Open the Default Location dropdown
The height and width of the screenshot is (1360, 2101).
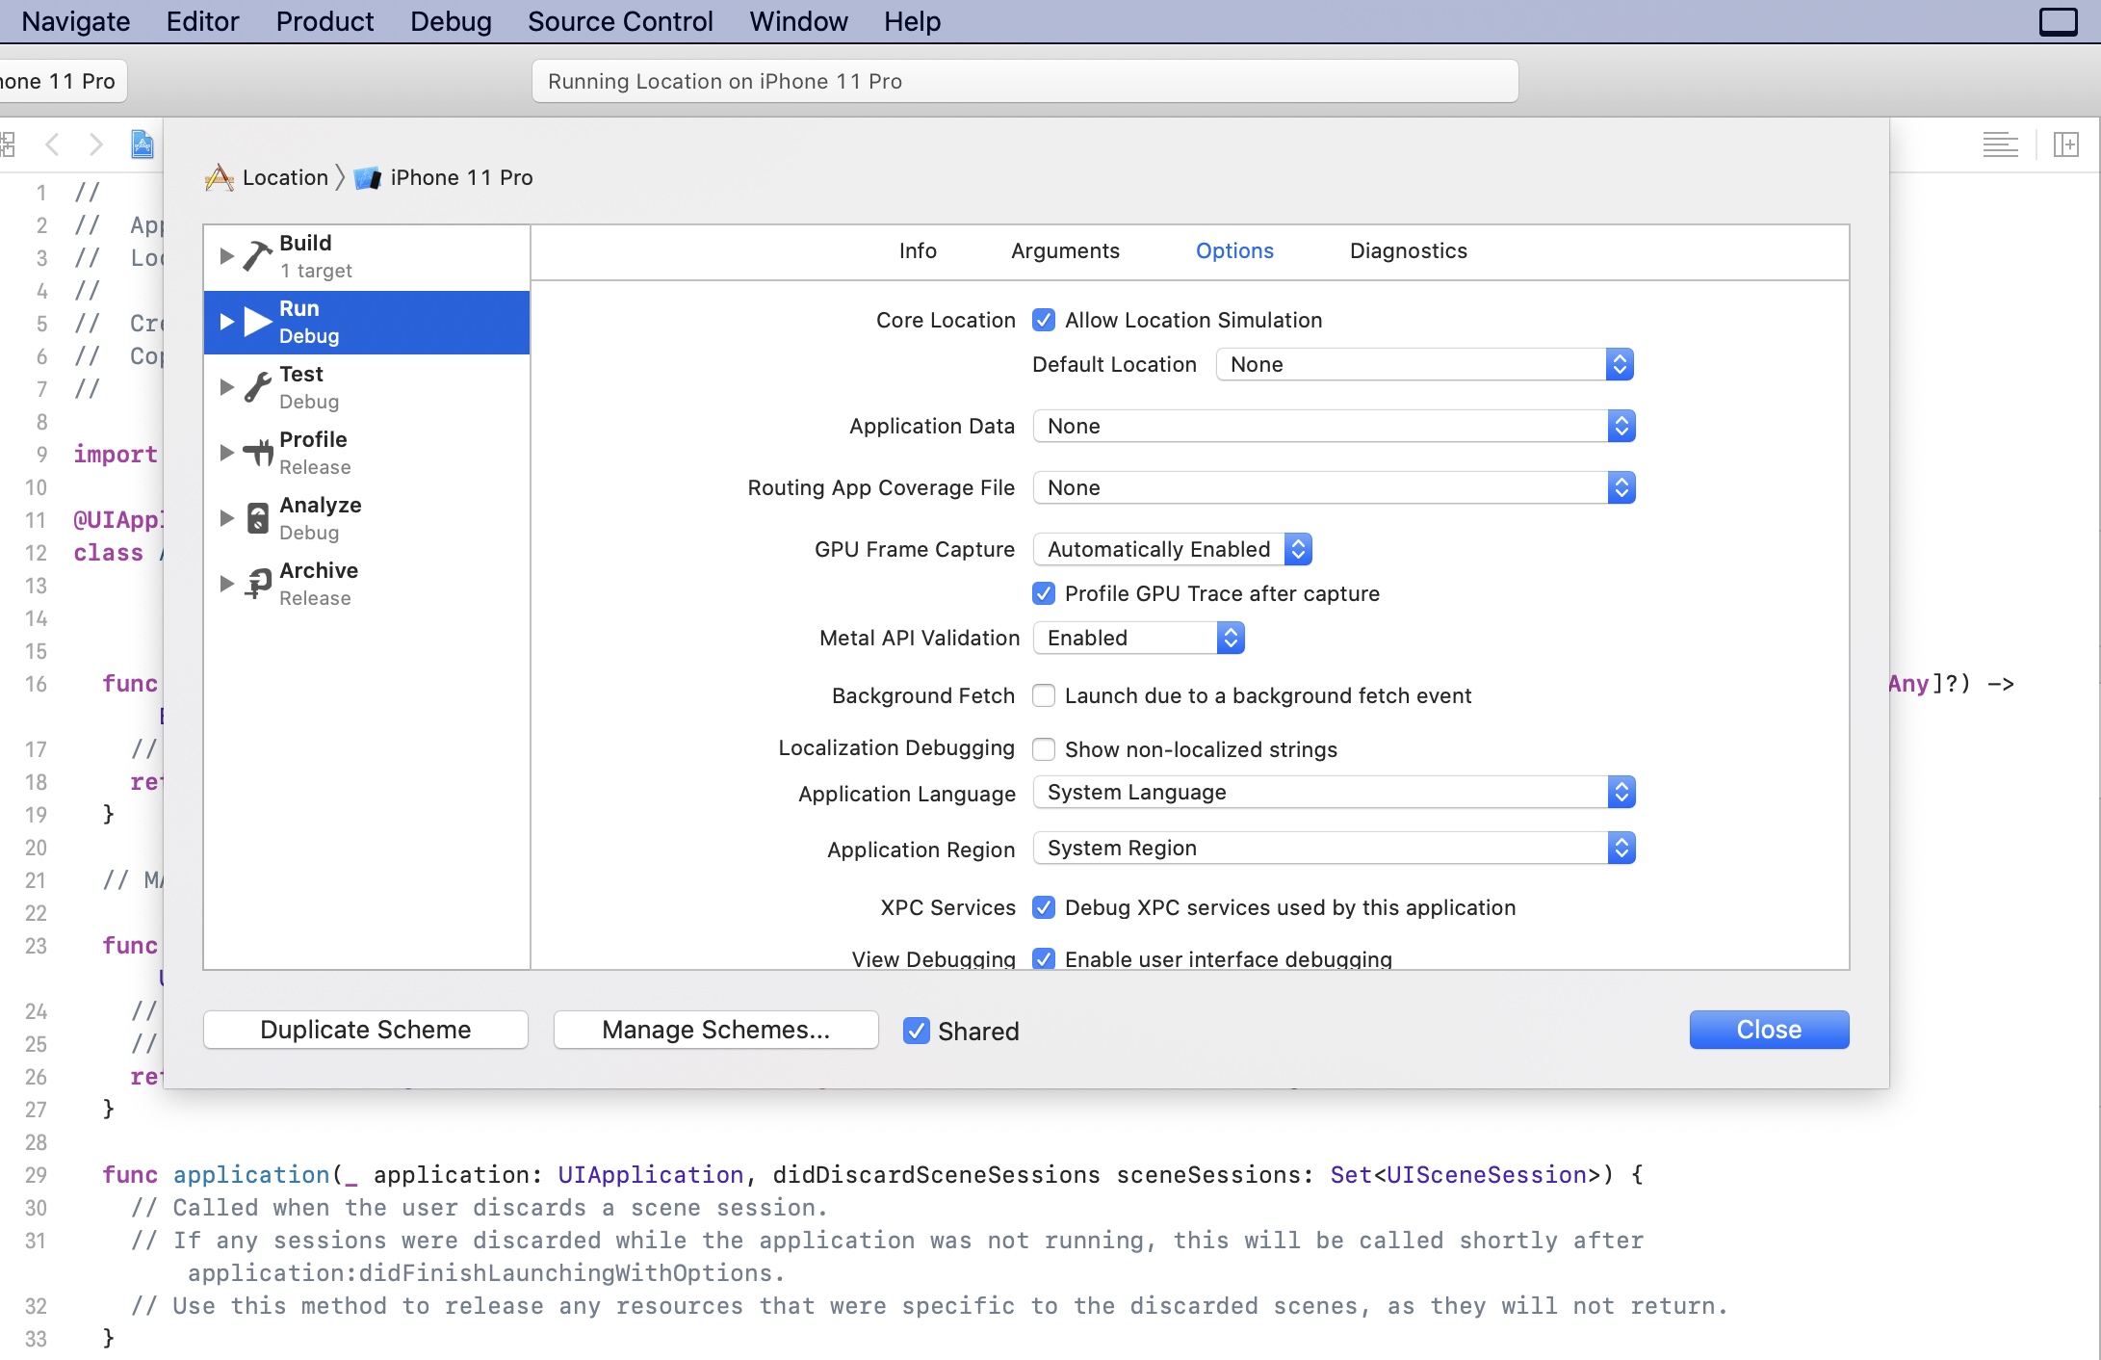pyautogui.click(x=1425, y=364)
